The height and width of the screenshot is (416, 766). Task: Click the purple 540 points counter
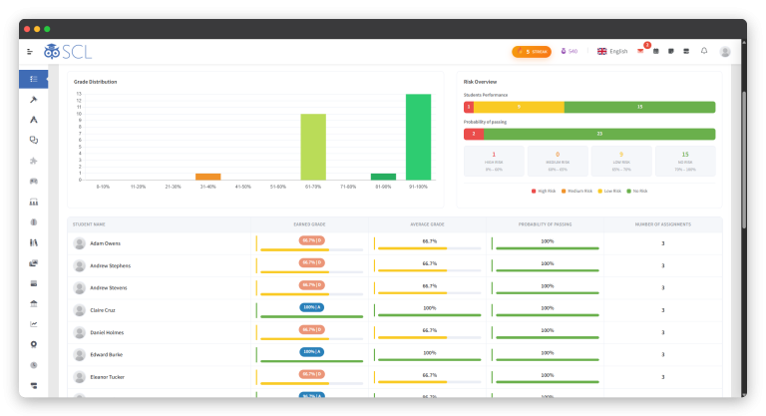tap(570, 51)
